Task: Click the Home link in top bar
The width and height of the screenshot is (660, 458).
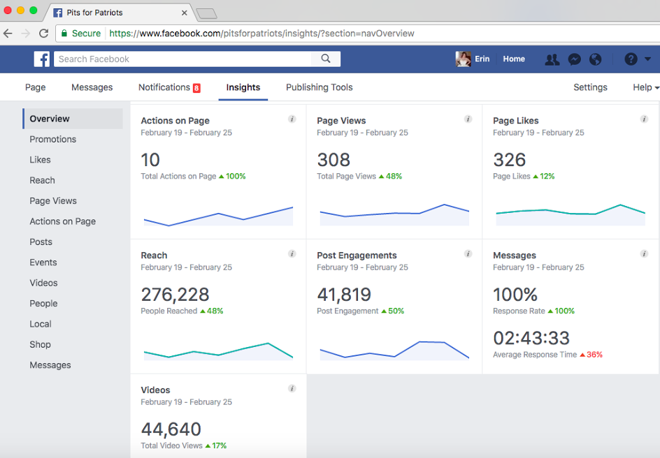Action: point(514,59)
